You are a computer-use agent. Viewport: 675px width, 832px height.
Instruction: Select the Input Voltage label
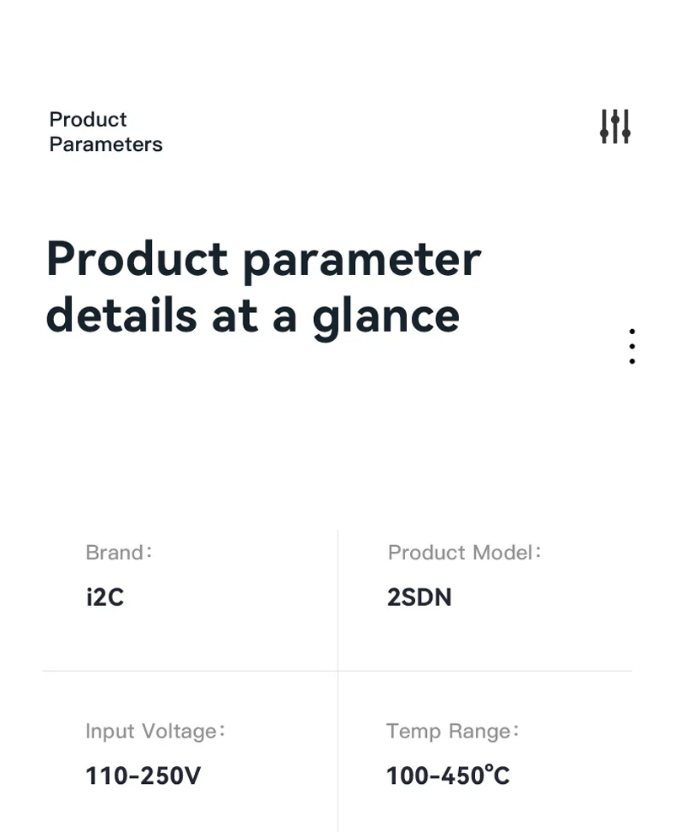[x=155, y=732]
